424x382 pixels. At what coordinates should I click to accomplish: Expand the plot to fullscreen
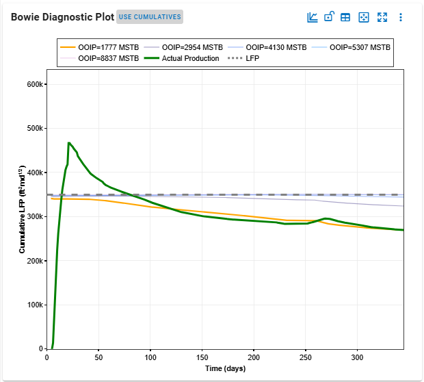click(x=382, y=17)
